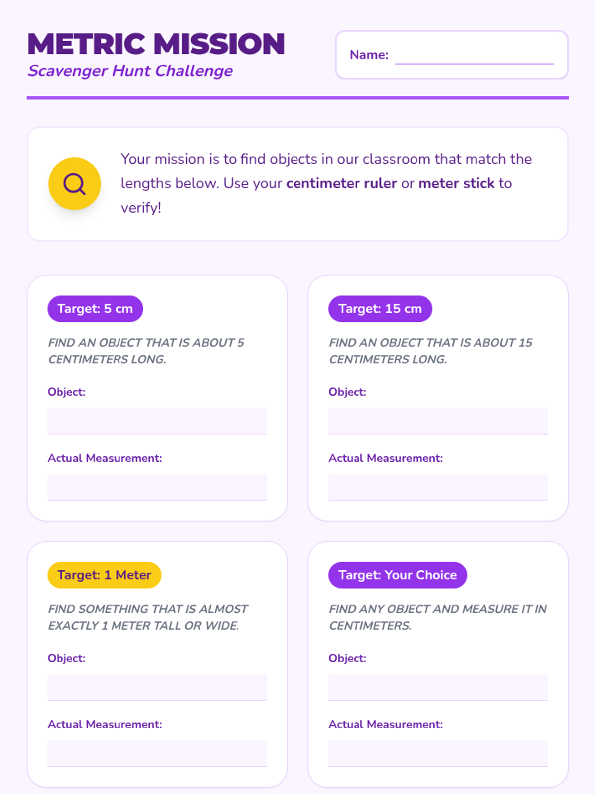Click the Target: 15 cm badge
Screen dimensions: 595x794
380,309
